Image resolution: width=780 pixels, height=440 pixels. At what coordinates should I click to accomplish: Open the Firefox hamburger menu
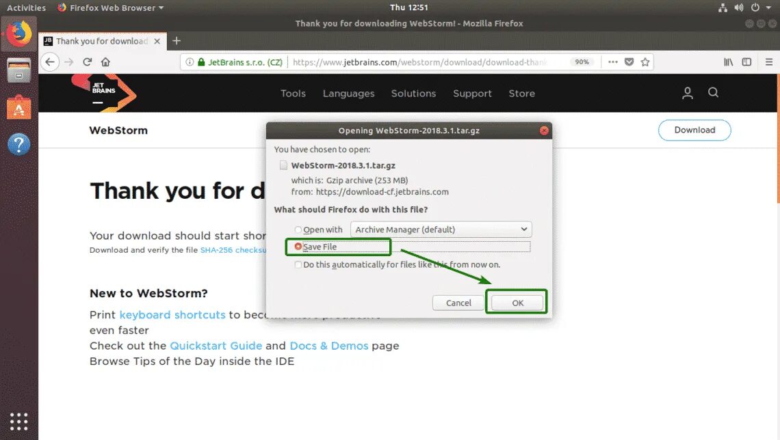(769, 62)
